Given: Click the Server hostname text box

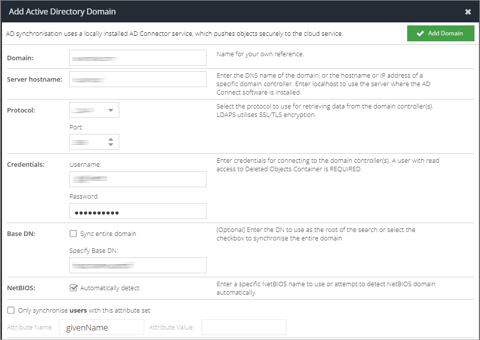Looking at the screenshot, I should coord(138,79).
